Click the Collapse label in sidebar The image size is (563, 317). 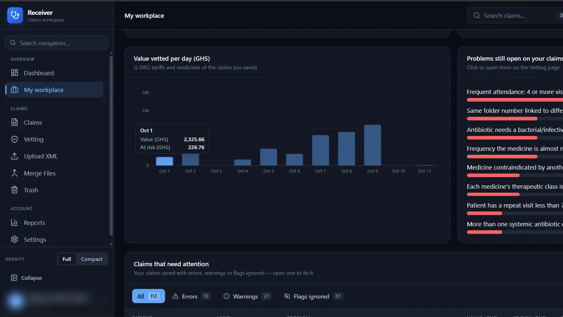click(x=31, y=278)
